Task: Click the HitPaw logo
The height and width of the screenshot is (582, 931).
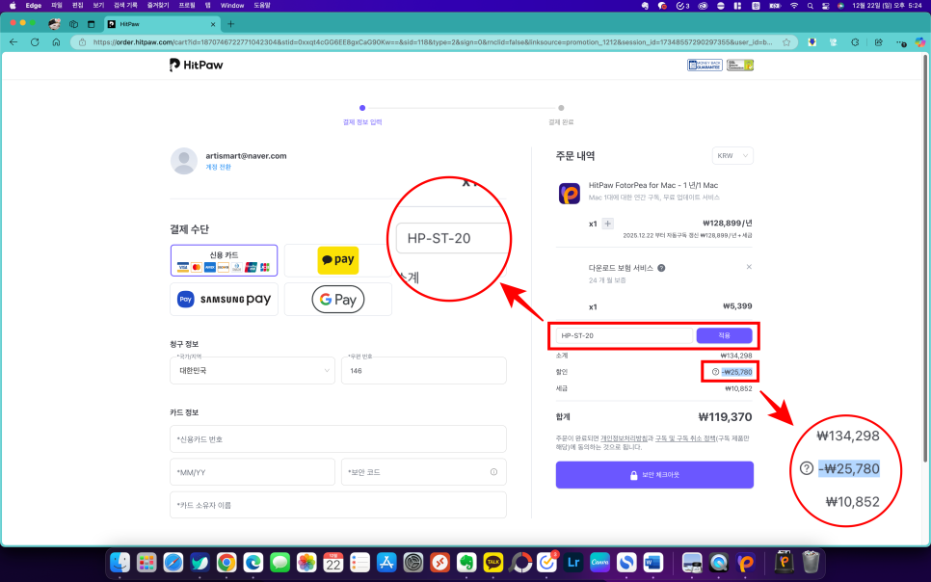Action: pyautogui.click(x=196, y=65)
